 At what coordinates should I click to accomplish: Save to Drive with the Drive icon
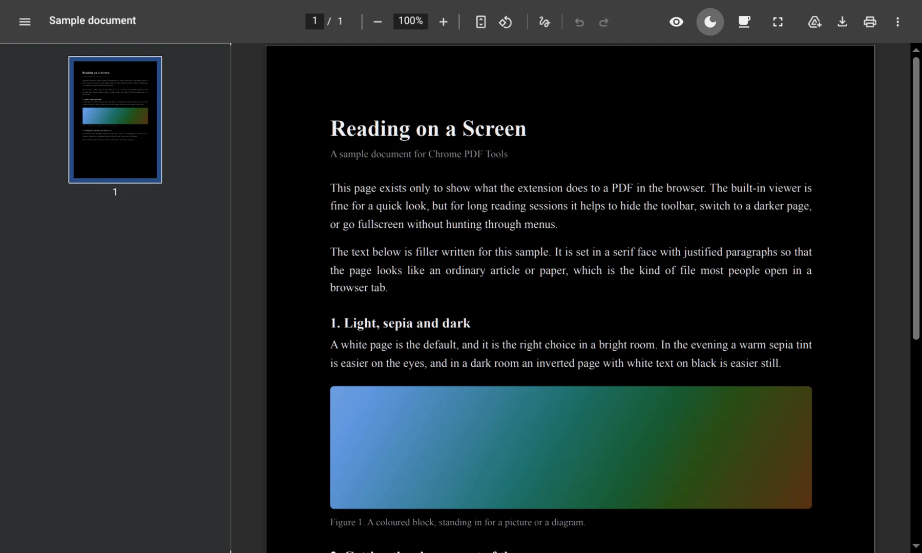(814, 22)
